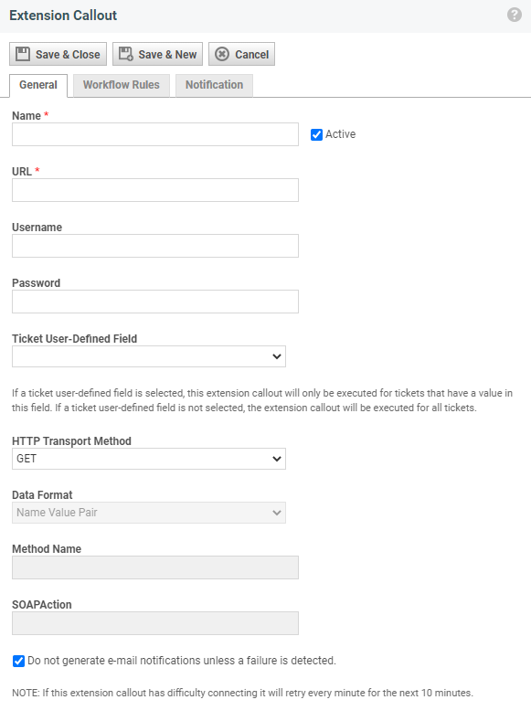Open the Data Format dropdown
531x721 pixels.
(148, 513)
